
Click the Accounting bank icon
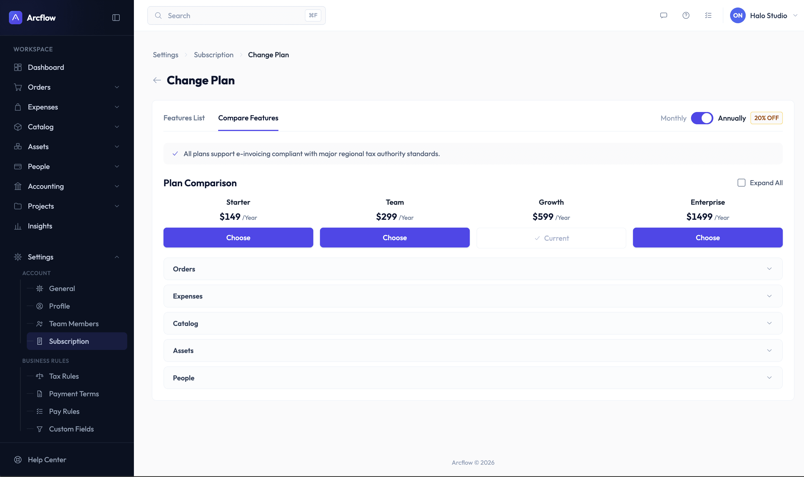point(18,186)
